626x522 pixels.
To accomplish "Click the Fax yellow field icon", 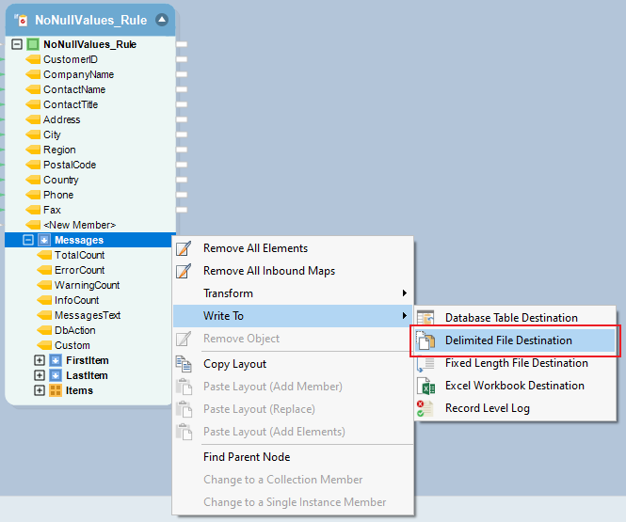I will click(33, 210).
